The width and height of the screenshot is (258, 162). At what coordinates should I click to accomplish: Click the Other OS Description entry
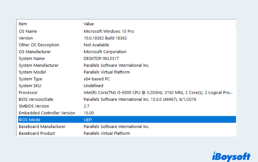click(39, 45)
